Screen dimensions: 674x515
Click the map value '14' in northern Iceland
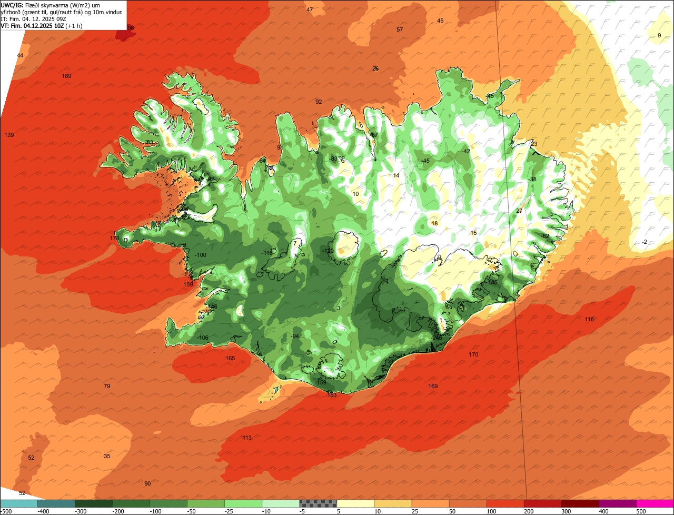point(396,176)
